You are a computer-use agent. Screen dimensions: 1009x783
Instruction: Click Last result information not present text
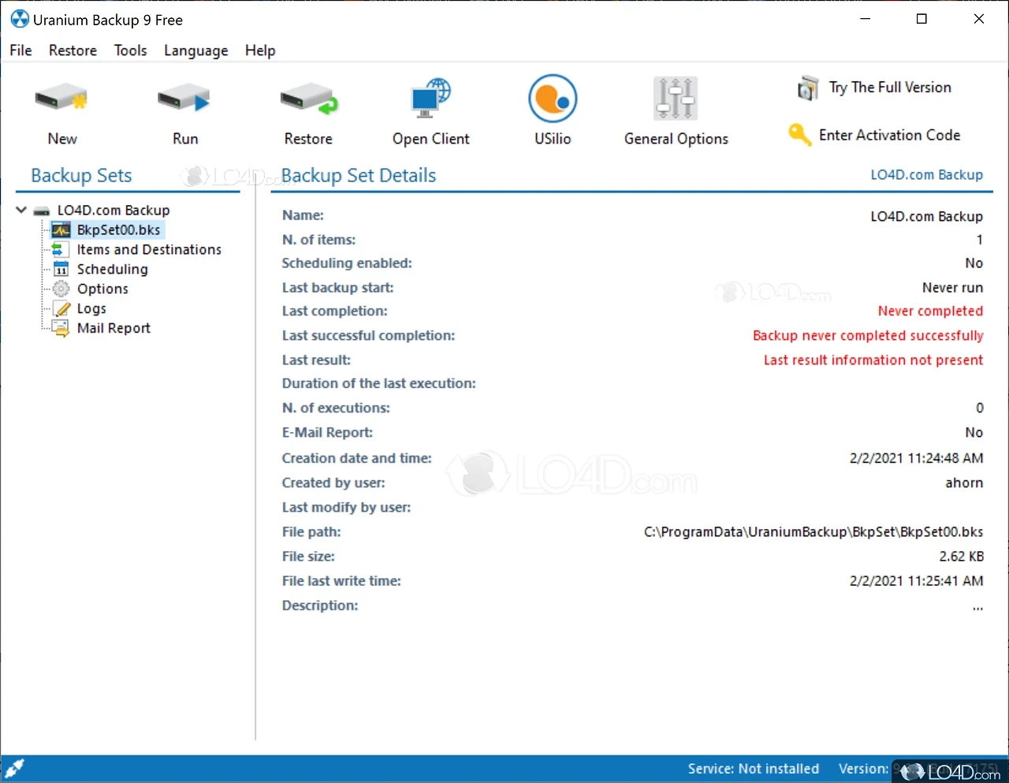(x=873, y=360)
